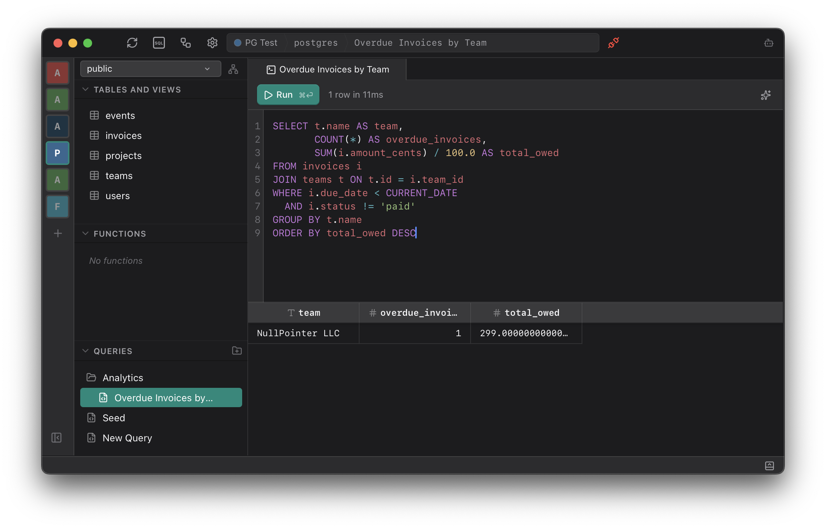Image resolution: width=826 pixels, height=529 pixels.
Task: Collapse the QUERIES section
Action: click(85, 351)
